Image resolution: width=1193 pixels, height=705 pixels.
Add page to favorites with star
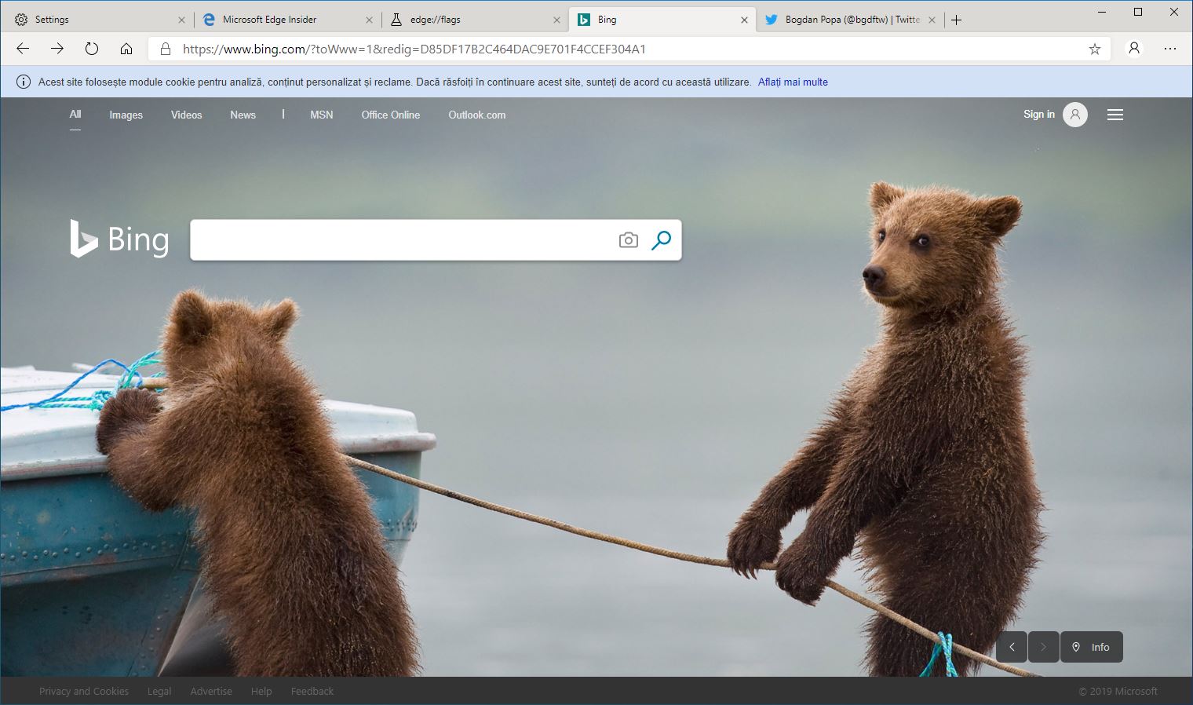click(x=1095, y=49)
